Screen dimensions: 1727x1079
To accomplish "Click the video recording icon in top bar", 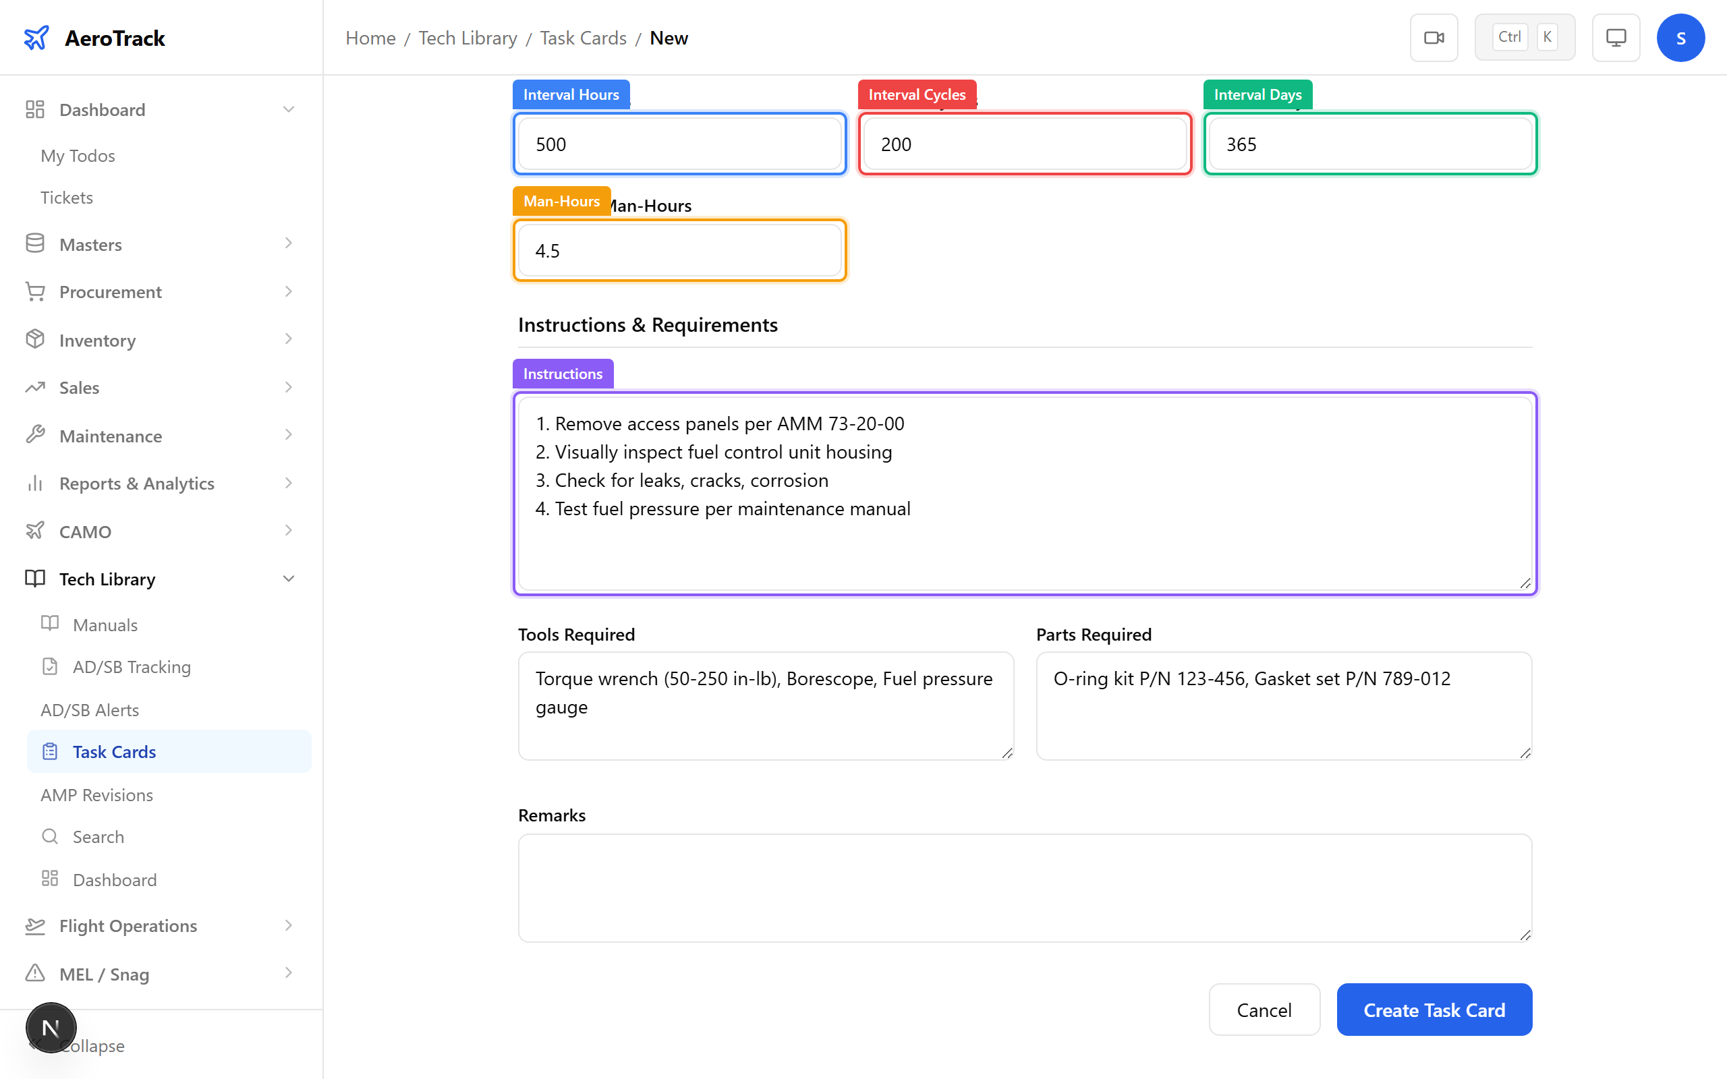I will click(x=1434, y=37).
